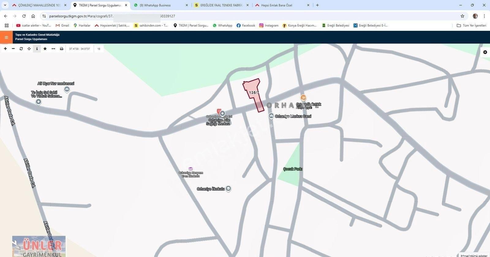490x257 pixels.
Task: Select the info query tool
Action: (37, 49)
